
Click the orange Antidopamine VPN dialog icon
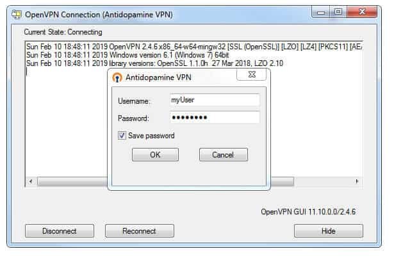117,77
